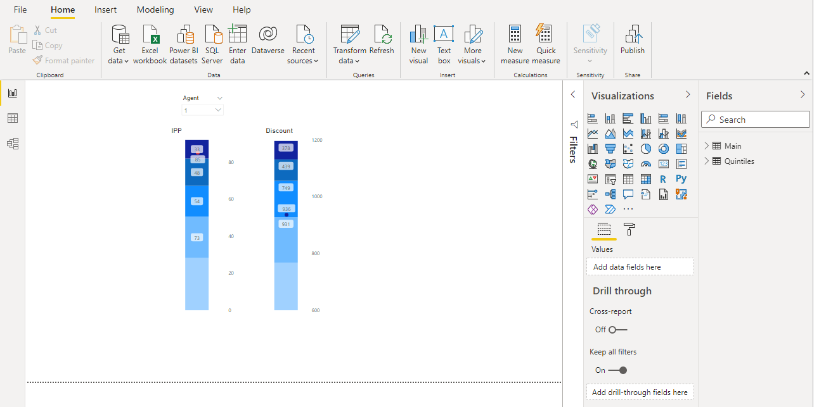
Task: Switch to Model view in left sidebar
Action: click(13, 144)
